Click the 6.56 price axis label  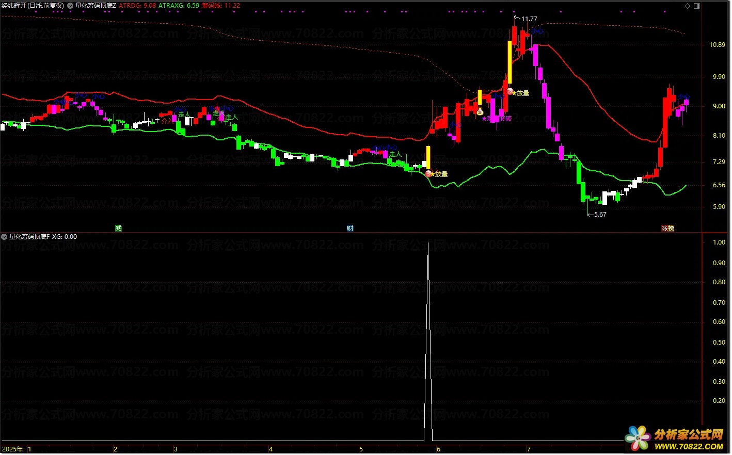719,185
